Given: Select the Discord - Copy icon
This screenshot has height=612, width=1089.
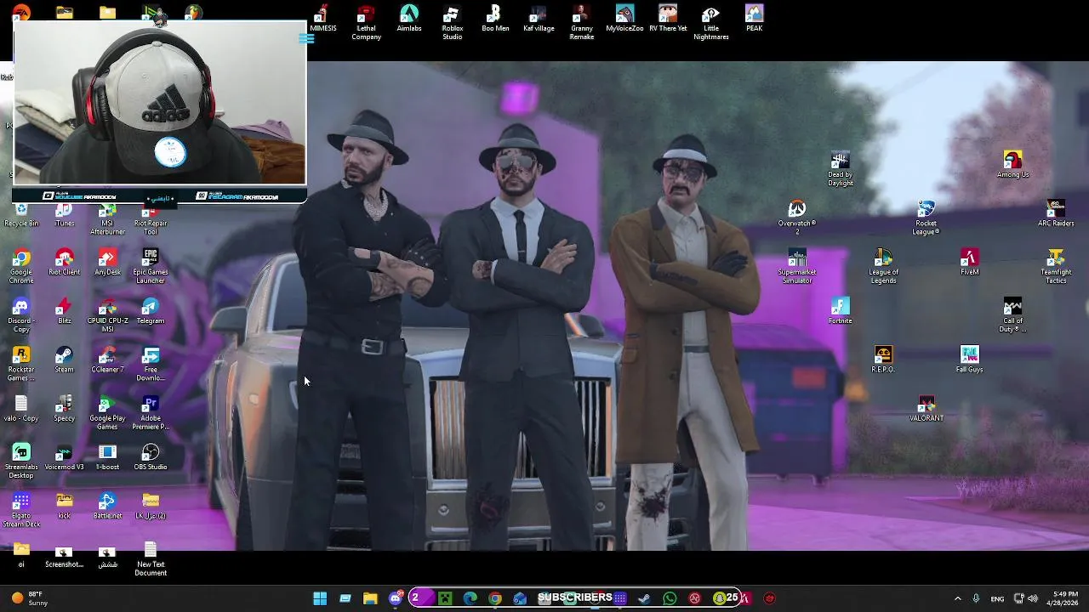Looking at the screenshot, I should [x=21, y=314].
